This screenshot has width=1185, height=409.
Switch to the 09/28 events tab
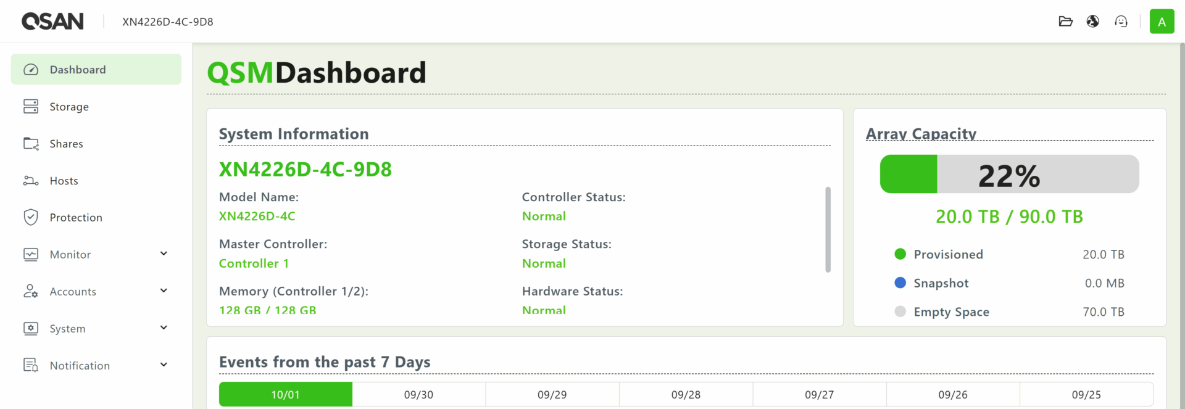(686, 395)
